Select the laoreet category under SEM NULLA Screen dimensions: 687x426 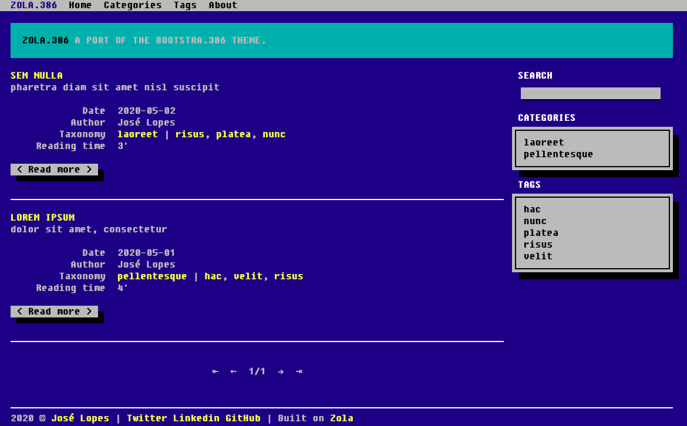point(137,134)
